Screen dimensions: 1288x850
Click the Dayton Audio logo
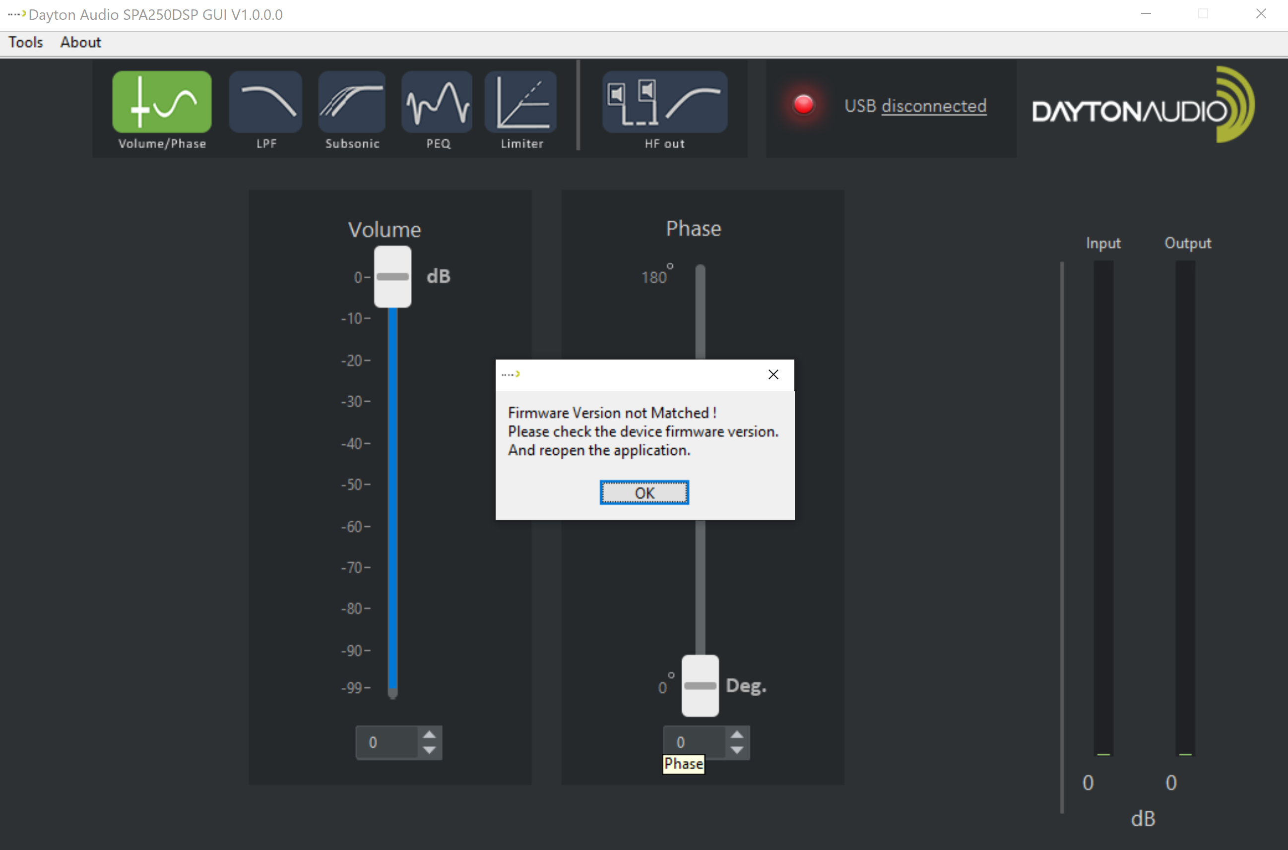[x=1143, y=105]
